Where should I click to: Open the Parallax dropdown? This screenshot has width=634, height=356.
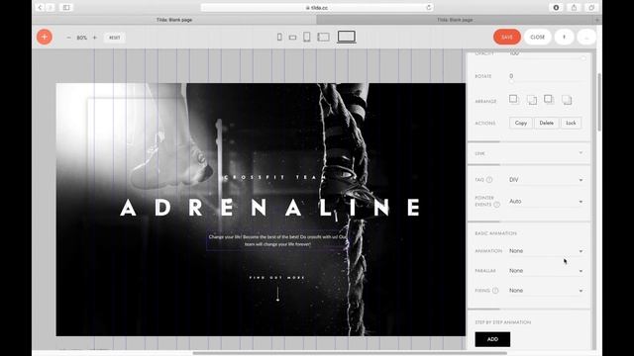(546, 270)
